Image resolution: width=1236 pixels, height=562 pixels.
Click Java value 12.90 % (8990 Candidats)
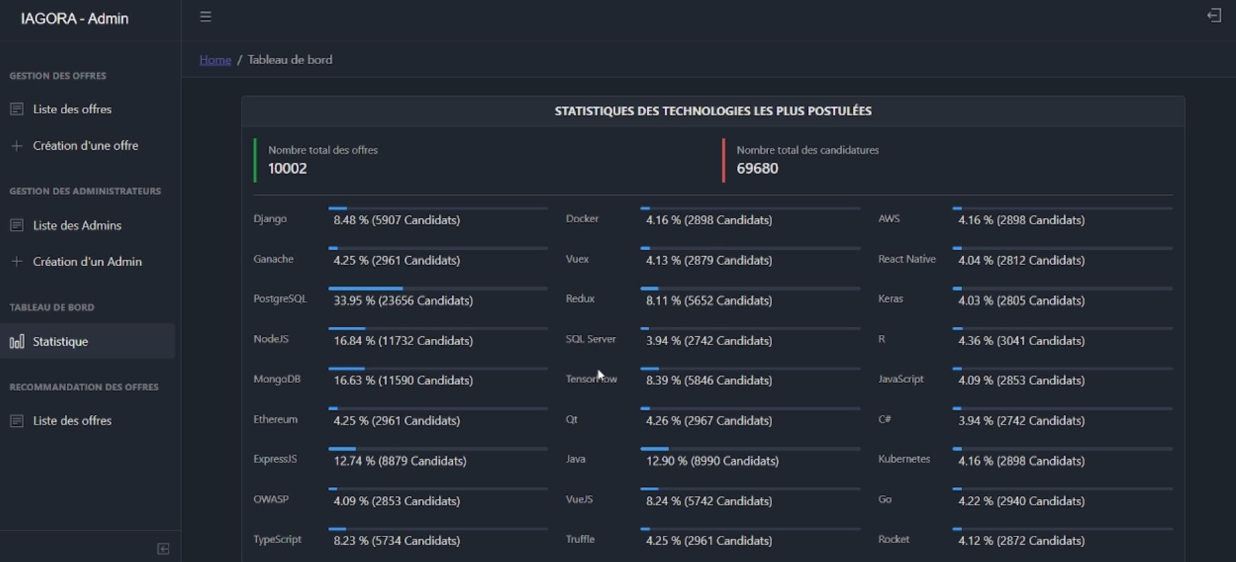coord(713,461)
